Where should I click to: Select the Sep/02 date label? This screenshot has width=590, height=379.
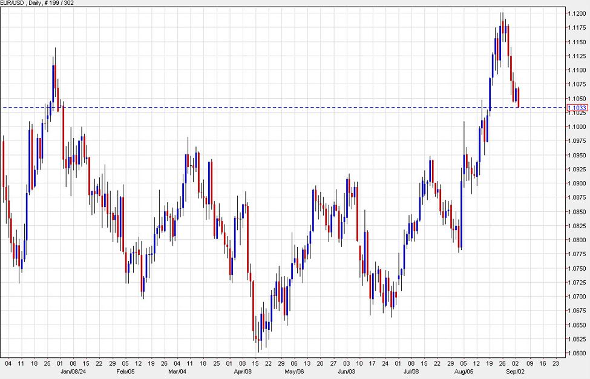click(x=516, y=372)
